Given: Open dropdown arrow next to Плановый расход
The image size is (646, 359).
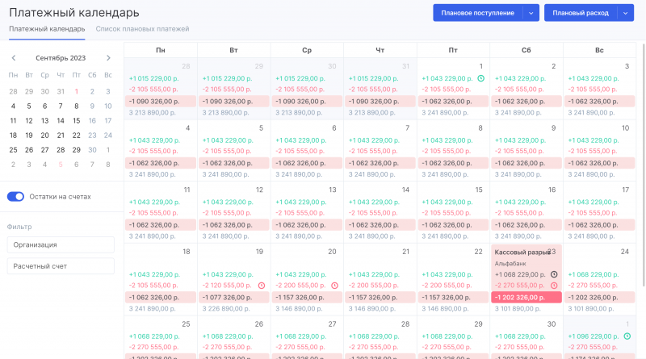Looking at the screenshot, I should click(x=626, y=13).
